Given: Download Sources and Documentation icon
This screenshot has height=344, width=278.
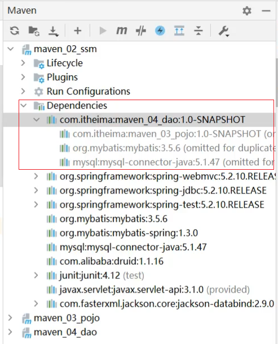Looking at the screenshot, I should pos(53,31).
